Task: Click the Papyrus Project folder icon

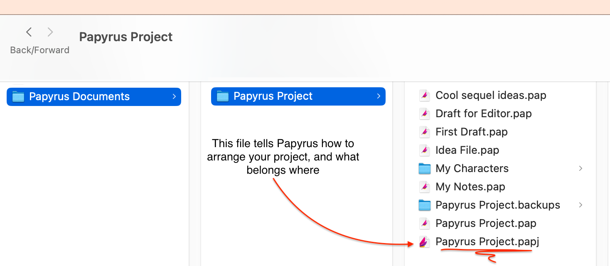Action: coord(223,96)
